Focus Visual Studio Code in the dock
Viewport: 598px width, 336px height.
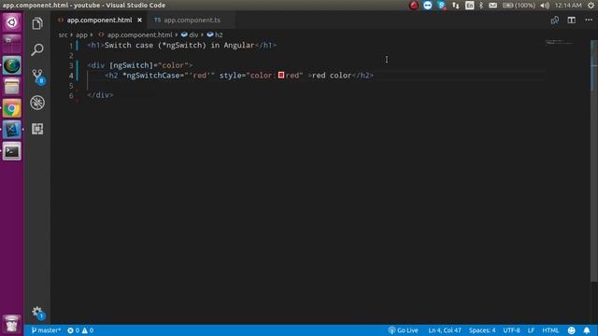coord(12,130)
